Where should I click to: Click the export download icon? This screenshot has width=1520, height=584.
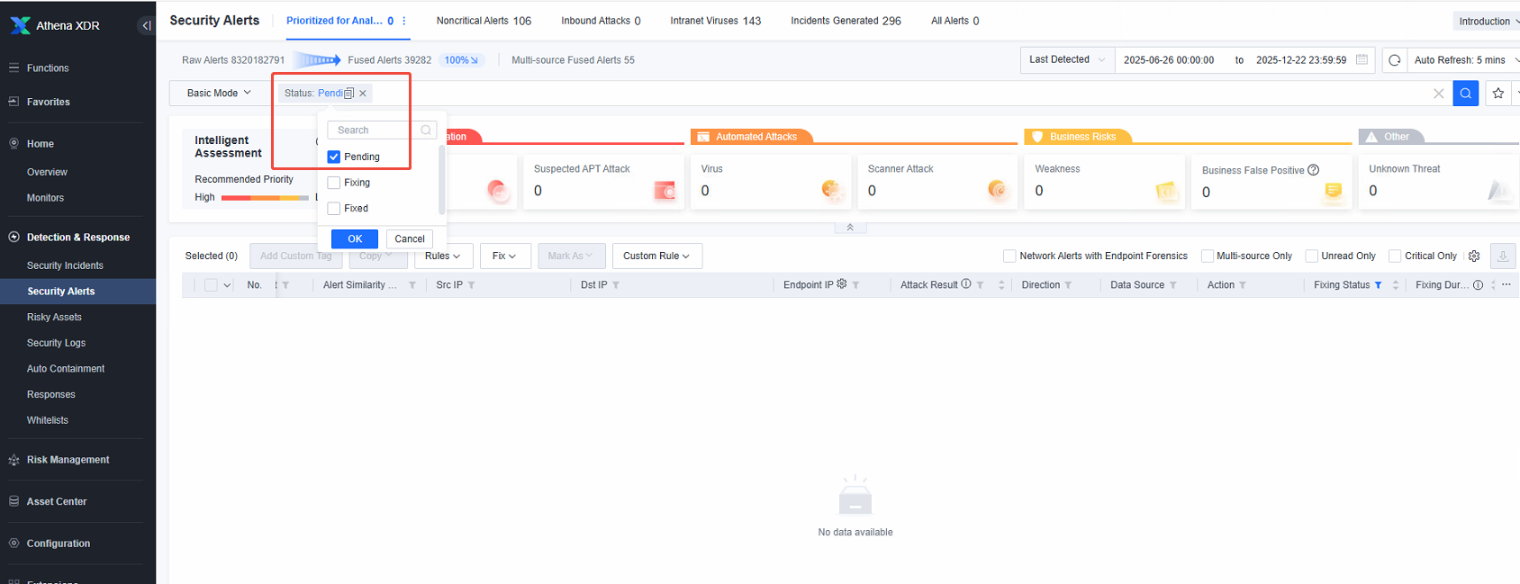click(1503, 256)
